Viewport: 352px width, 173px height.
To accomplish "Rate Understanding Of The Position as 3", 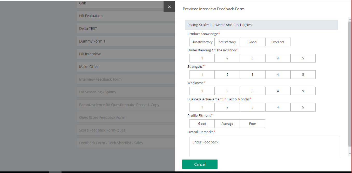I will [252, 58].
